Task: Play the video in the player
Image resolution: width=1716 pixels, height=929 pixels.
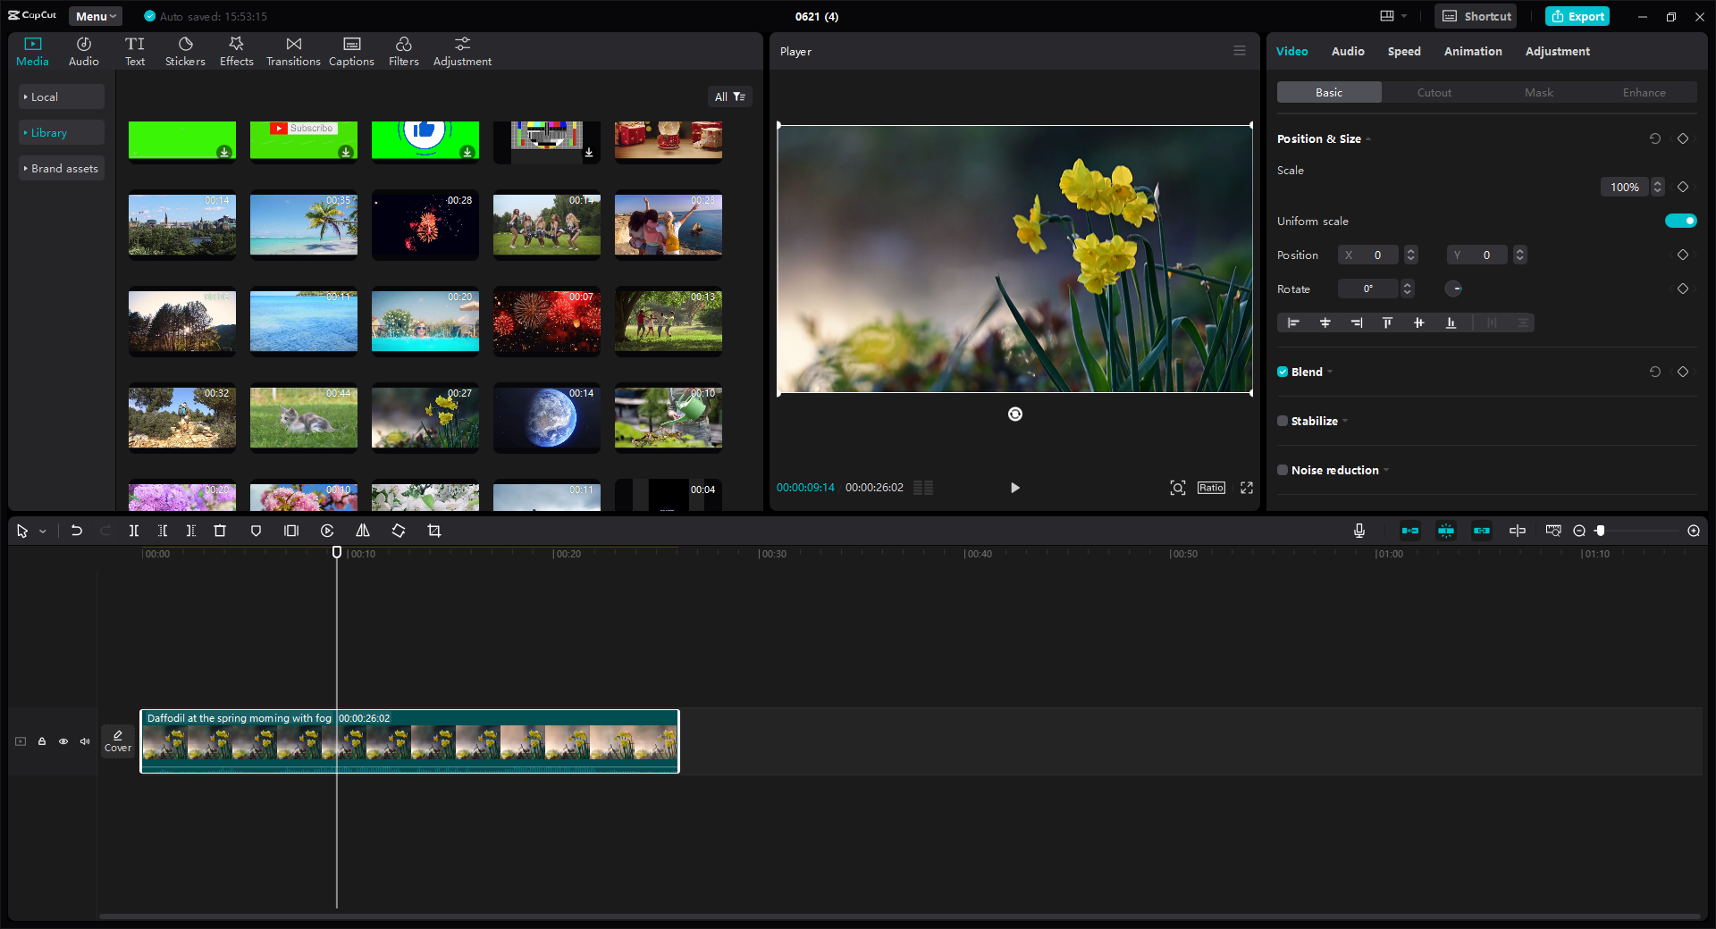Action: [x=1014, y=488]
